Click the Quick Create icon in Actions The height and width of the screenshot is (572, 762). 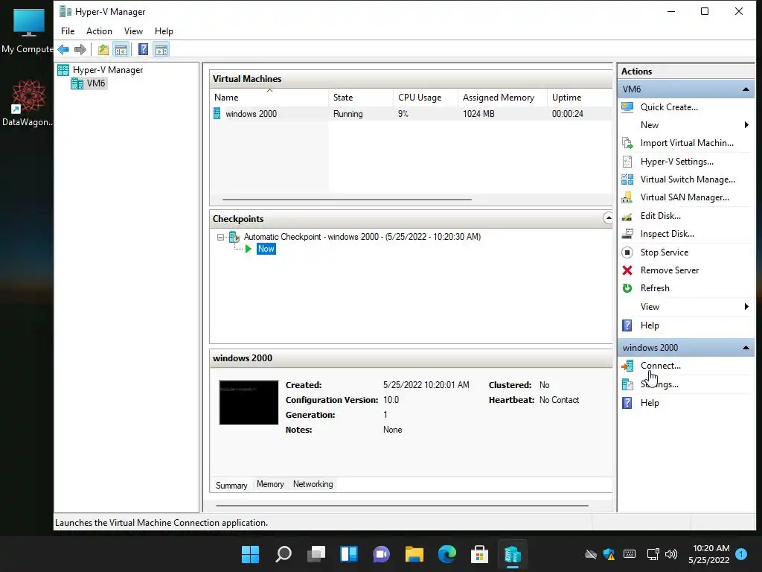(627, 107)
